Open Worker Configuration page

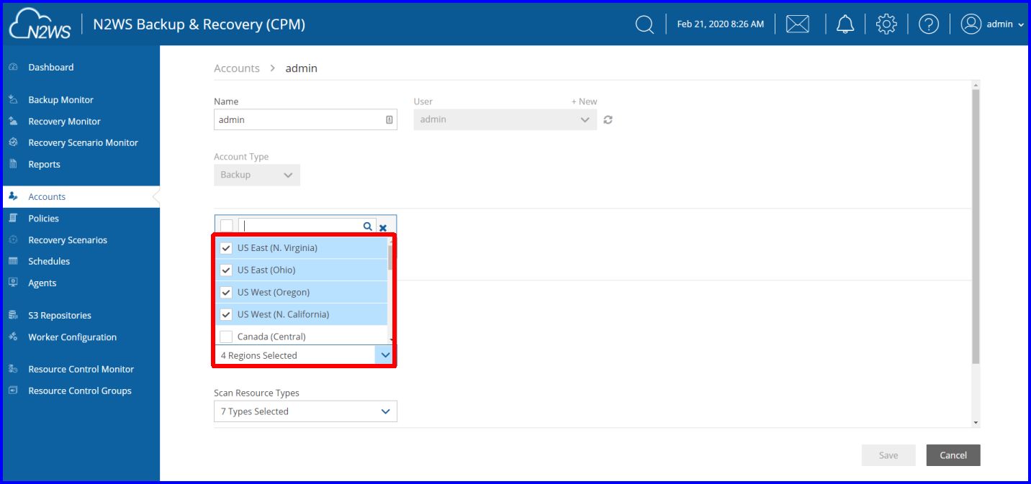point(72,337)
